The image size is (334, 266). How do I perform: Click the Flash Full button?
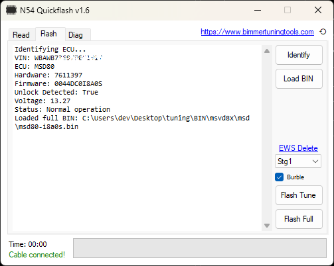click(299, 219)
